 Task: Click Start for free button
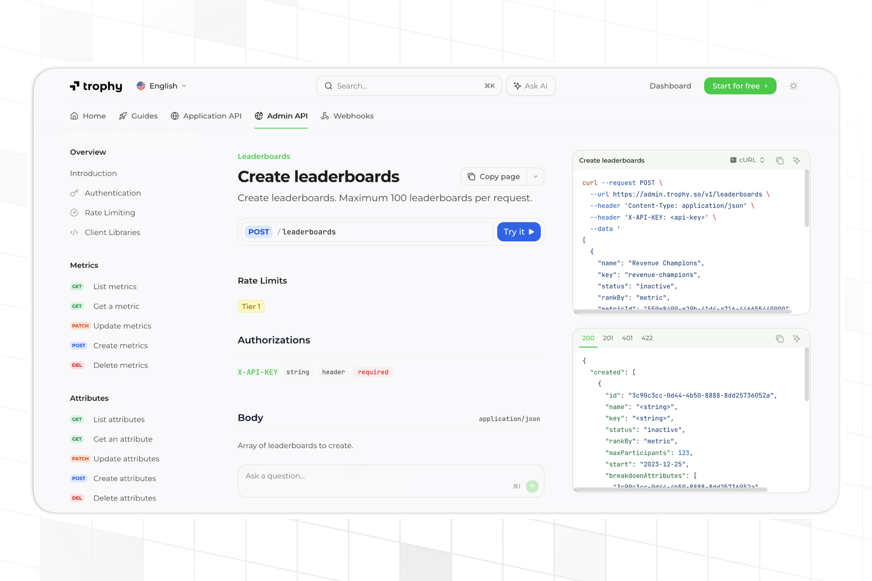[740, 86]
